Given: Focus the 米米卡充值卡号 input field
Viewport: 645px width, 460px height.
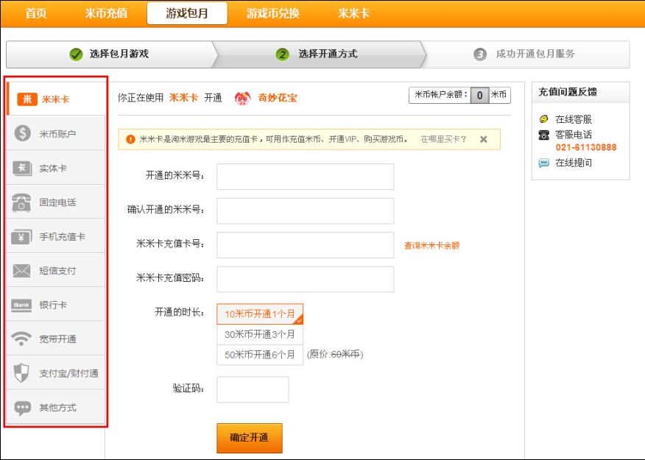Looking at the screenshot, I should 306,245.
